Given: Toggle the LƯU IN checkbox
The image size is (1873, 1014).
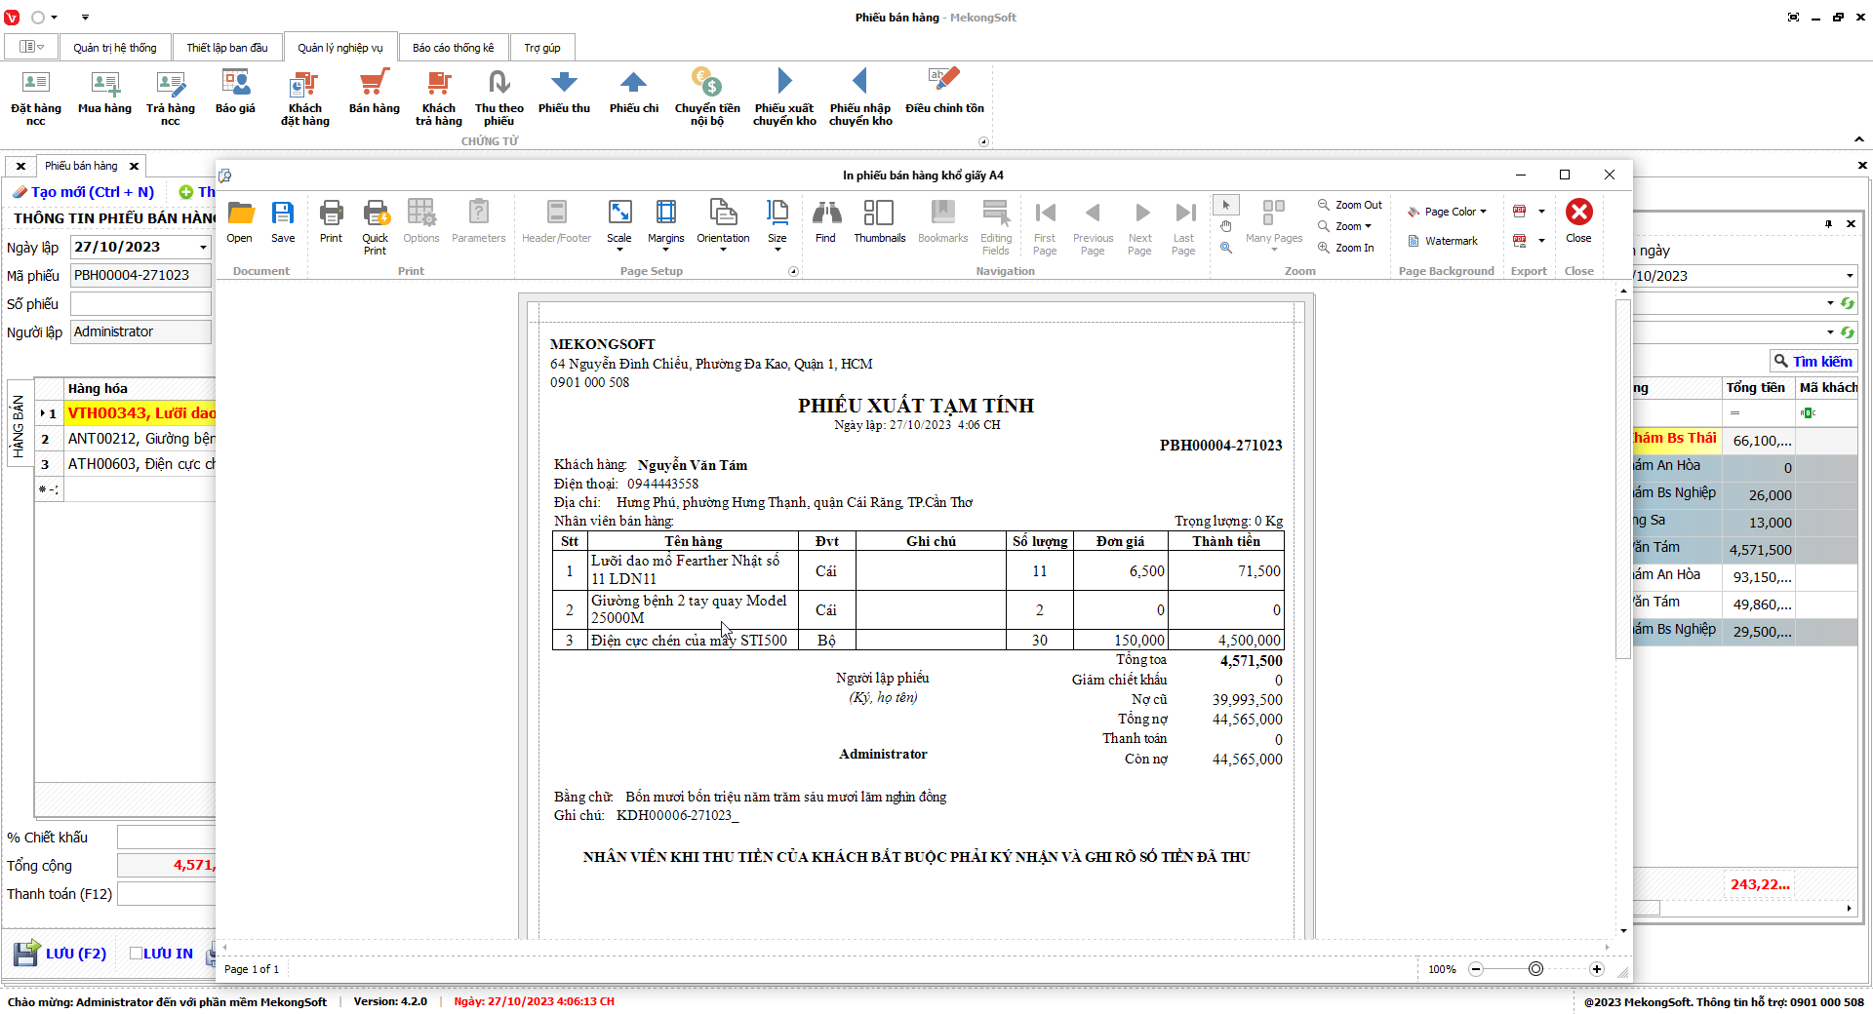Looking at the screenshot, I should (137, 954).
